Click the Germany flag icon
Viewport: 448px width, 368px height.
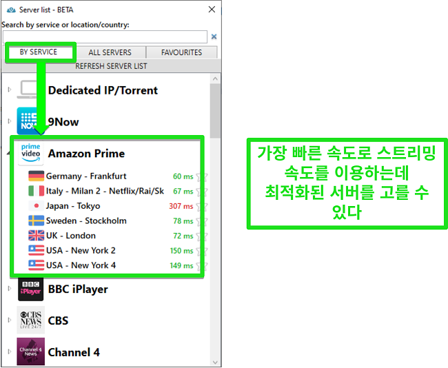click(x=37, y=176)
